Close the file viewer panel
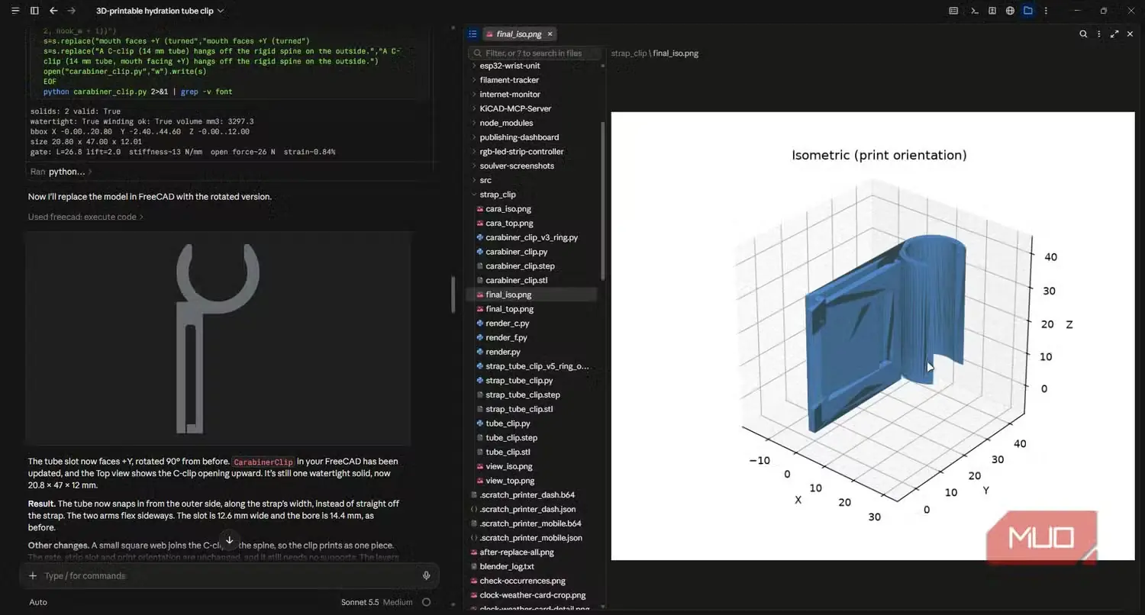Viewport: 1145px width, 615px height. 1130,34
